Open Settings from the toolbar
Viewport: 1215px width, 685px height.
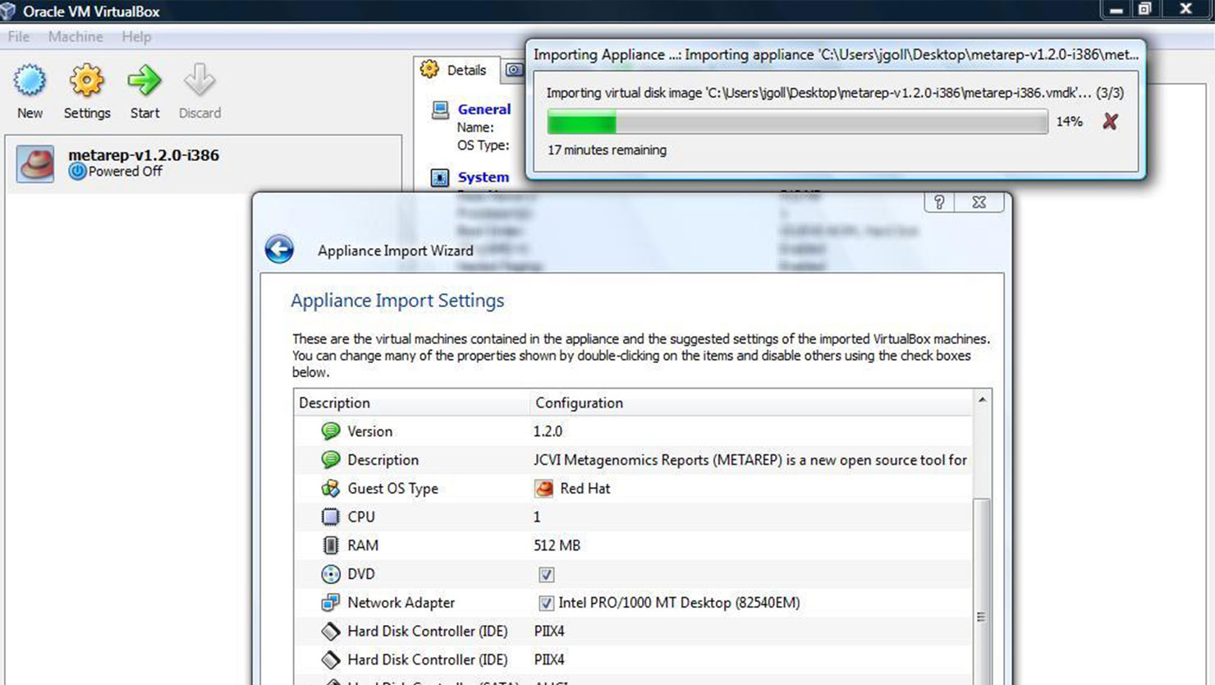[x=86, y=82]
